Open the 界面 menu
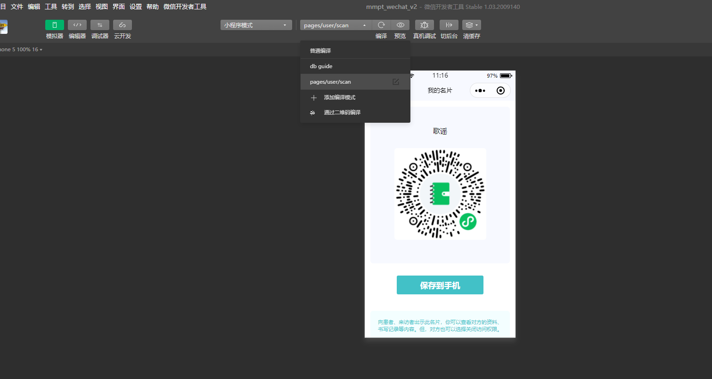Image resolution: width=712 pixels, height=379 pixels. click(119, 7)
